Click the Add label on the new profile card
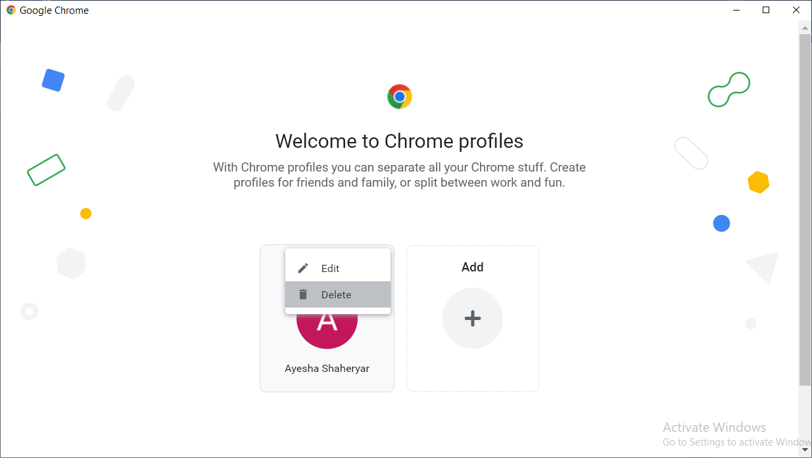This screenshot has height=458, width=812. (x=473, y=267)
